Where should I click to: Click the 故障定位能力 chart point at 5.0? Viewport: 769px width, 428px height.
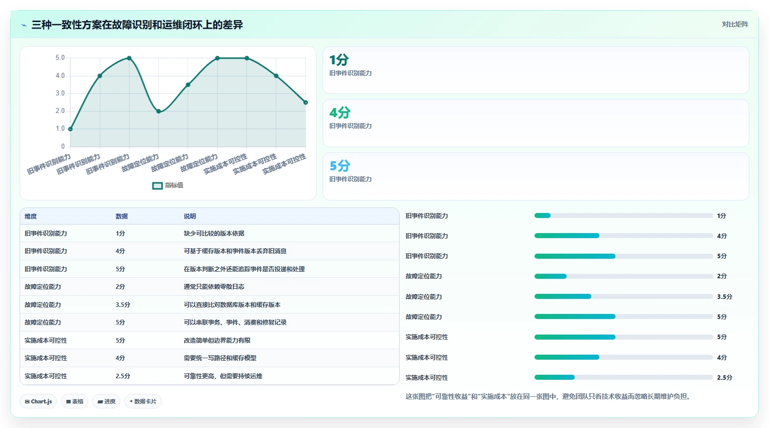pyautogui.click(x=217, y=58)
